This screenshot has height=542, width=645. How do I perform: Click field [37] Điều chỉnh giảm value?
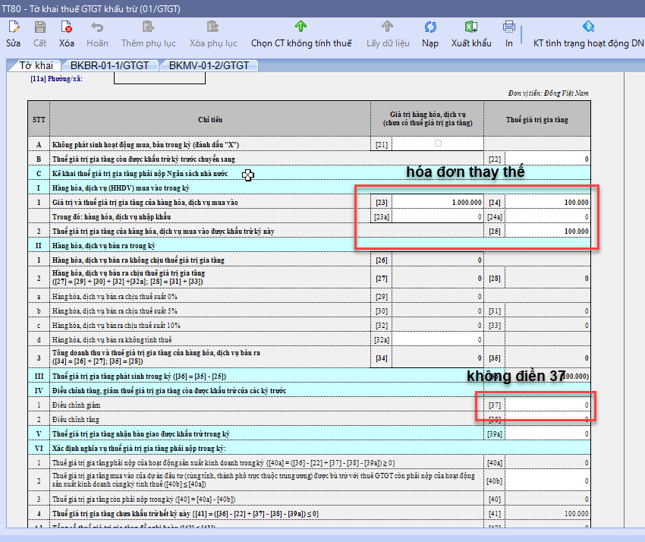coord(548,405)
